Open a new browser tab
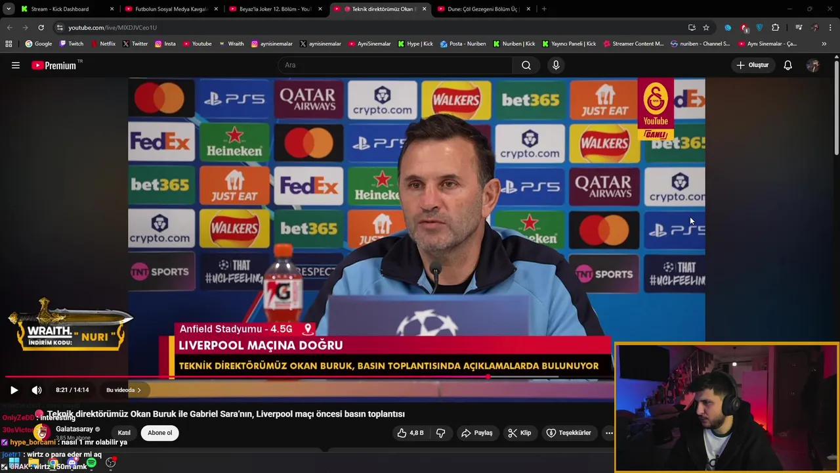The width and height of the screenshot is (840, 473). (x=544, y=9)
